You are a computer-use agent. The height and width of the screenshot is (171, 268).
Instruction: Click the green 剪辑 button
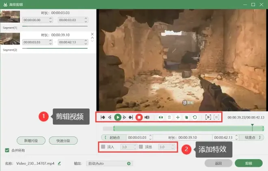[x=249, y=163]
